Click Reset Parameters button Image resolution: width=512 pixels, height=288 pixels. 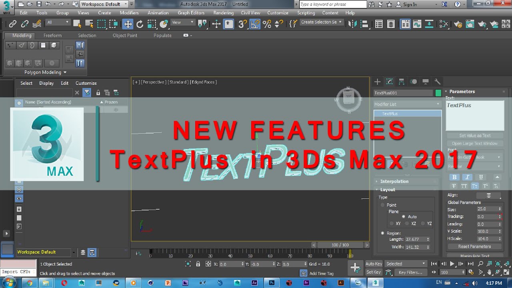click(x=475, y=246)
